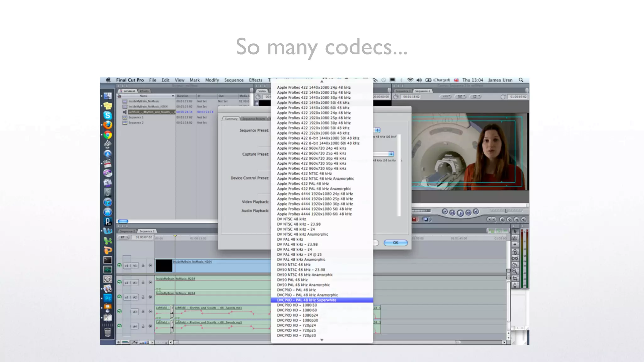Toggle Auto Select on track A4
This screenshot has height=362, width=644.
(150, 326)
